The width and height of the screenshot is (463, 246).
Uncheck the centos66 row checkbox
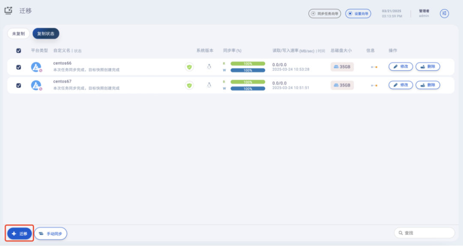pyautogui.click(x=18, y=67)
